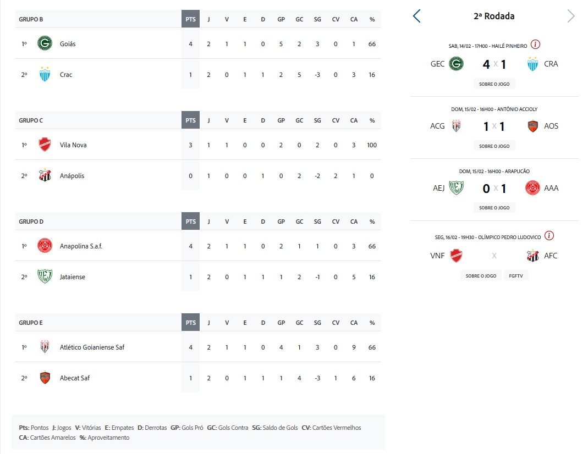The width and height of the screenshot is (588, 454).
Task: Click the Crac team crest in standings
Action: (x=45, y=74)
